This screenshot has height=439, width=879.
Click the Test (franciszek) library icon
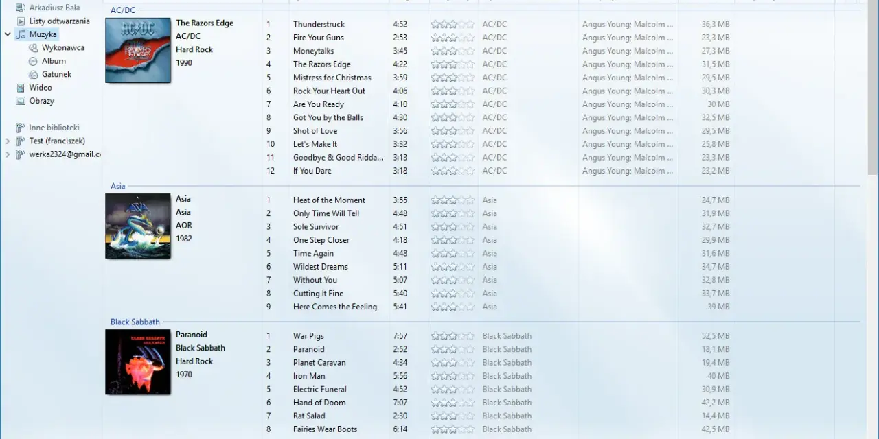pos(21,141)
